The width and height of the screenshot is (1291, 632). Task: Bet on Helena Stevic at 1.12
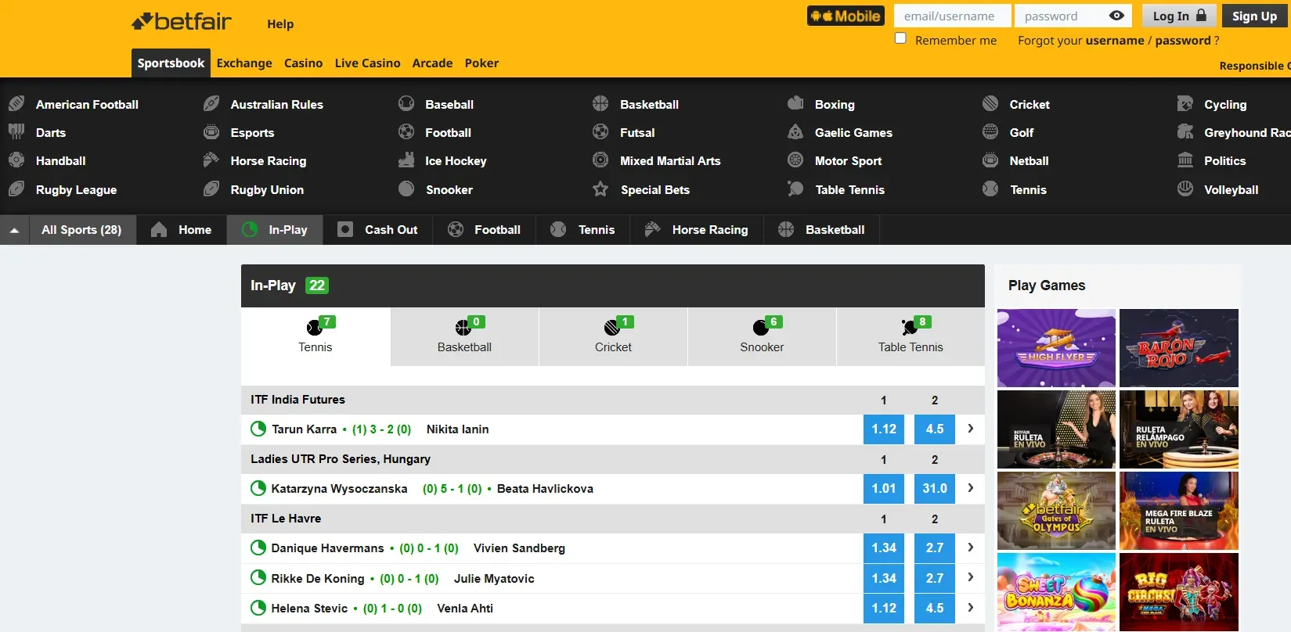[884, 608]
